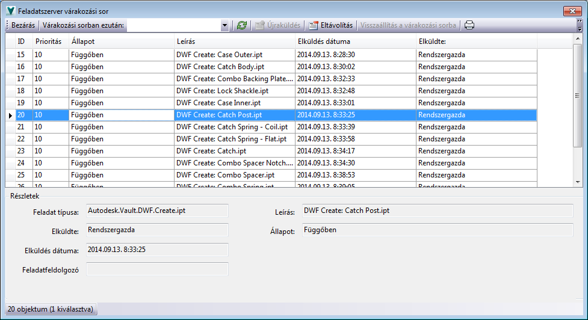Sort by Elküldés dátuma column header

356,42
